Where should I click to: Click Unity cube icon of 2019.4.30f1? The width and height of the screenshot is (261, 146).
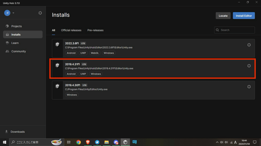(57, 86)
